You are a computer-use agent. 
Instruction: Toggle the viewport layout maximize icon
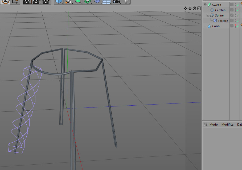(x=199, y=9)
